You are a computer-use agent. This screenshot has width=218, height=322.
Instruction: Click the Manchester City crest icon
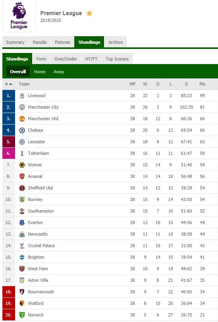click(x=22, y=107)
